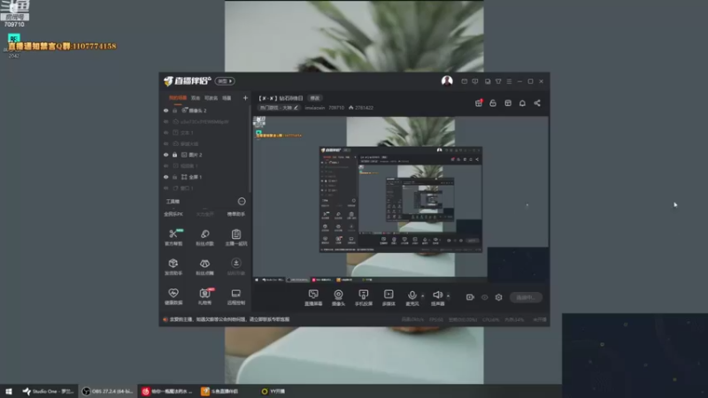Viewport: 708px width, 398px height.
Task: Open the shirt skin icon in title bar
Action: [x=498, y=81]
